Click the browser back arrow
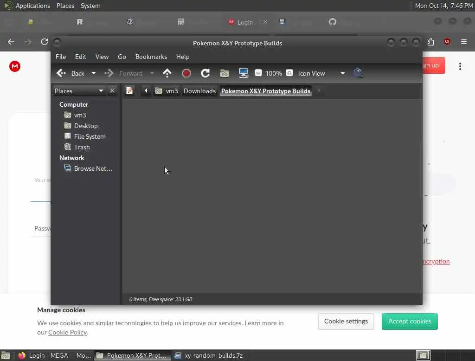Viewport: 475px width, 361px height. (11, 42)
